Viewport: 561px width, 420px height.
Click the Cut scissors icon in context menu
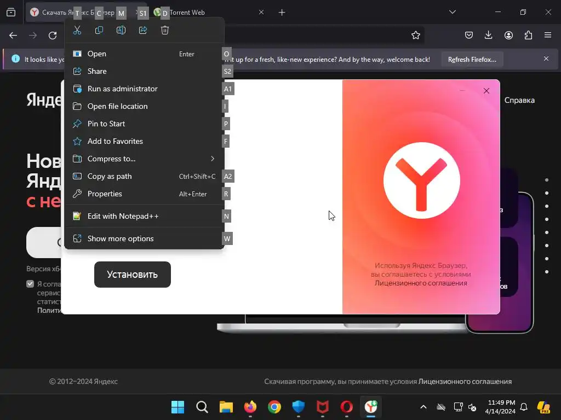coord(77,31)
